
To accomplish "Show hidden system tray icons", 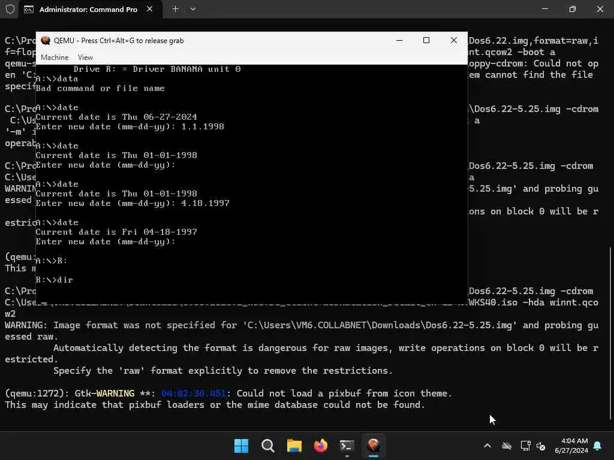I will click(x=487, y=446).
